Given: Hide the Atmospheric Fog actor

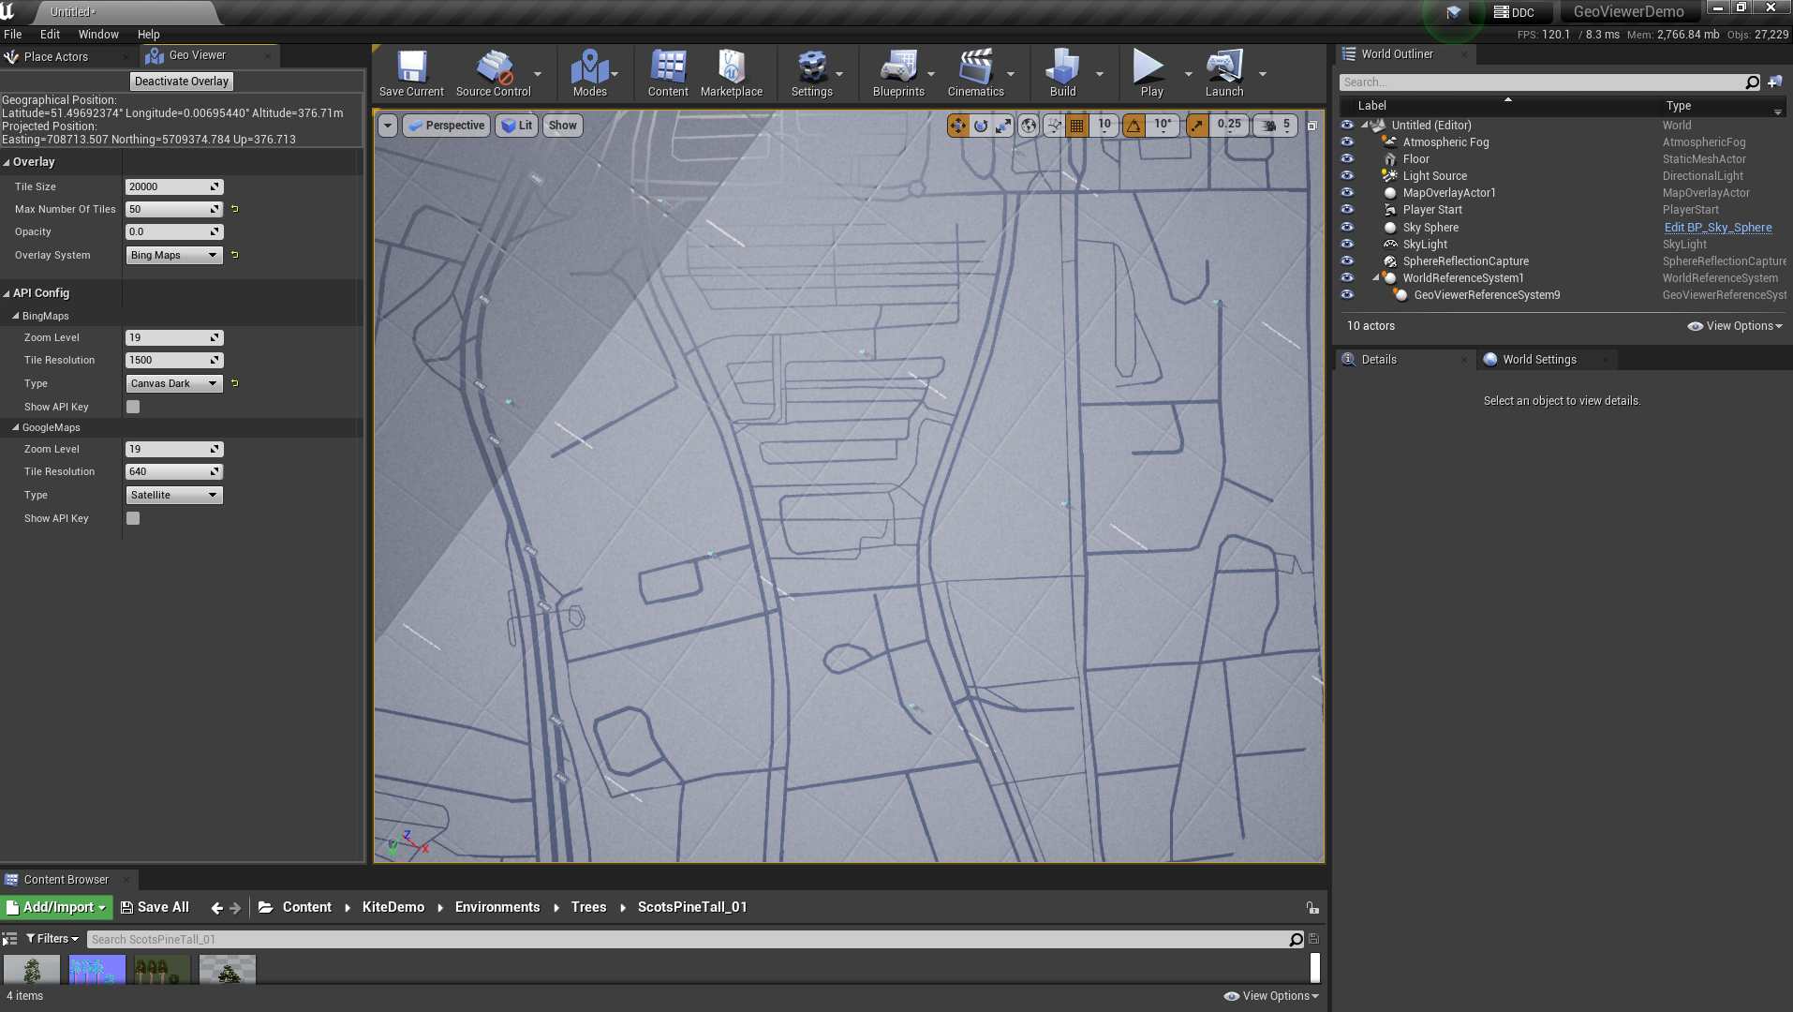Looking at the screenshot, I should pos(1347,142).
